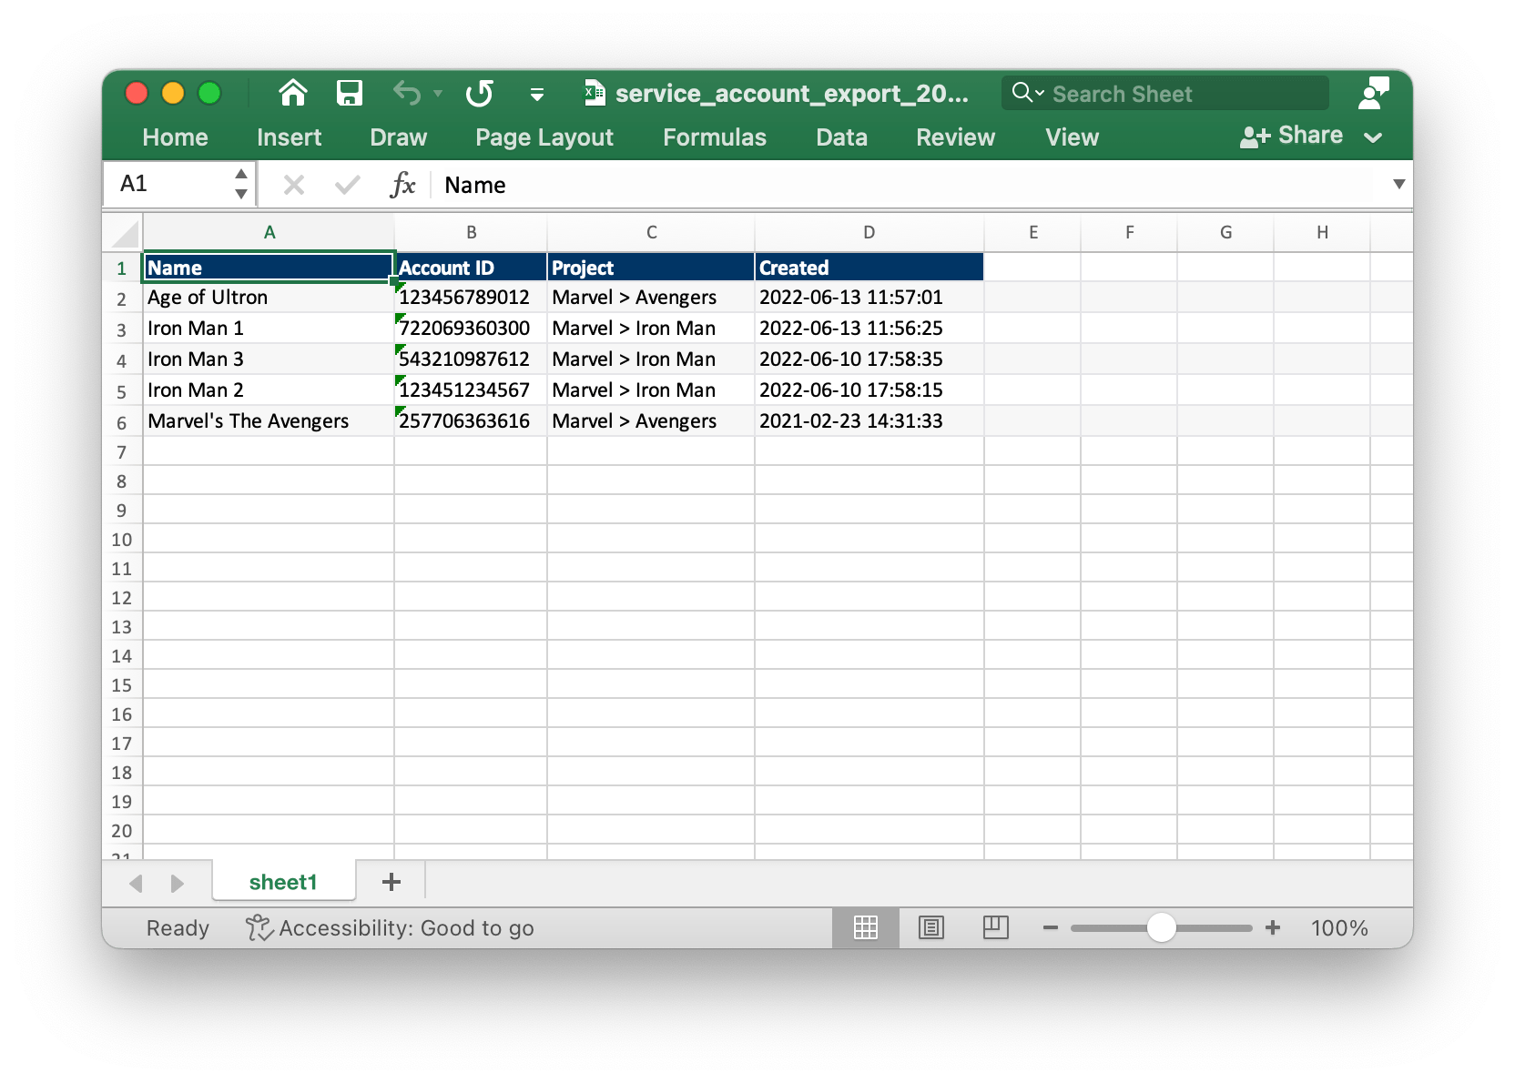Switch to Page Layout view in status bar
The width and height of the screenshot is (1515, 1083).
(930, 927)
